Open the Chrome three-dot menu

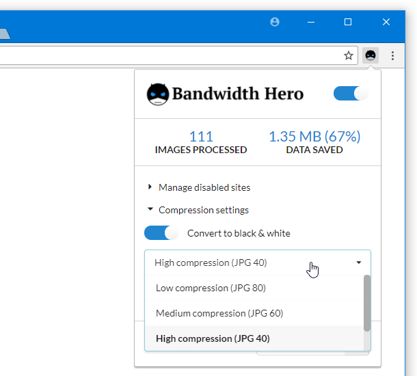click(392, 55)
